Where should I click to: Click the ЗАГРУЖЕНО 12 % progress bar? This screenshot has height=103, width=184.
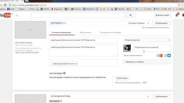[99, 23]
